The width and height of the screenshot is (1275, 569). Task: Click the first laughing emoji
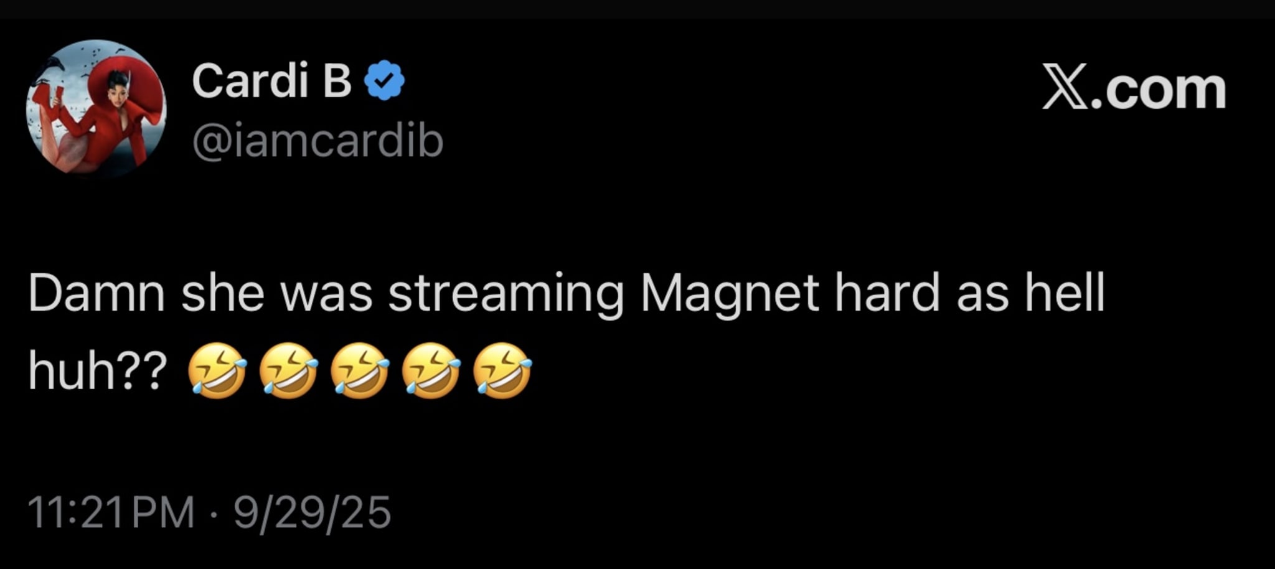pyautogui.click(x=217, y=370)
